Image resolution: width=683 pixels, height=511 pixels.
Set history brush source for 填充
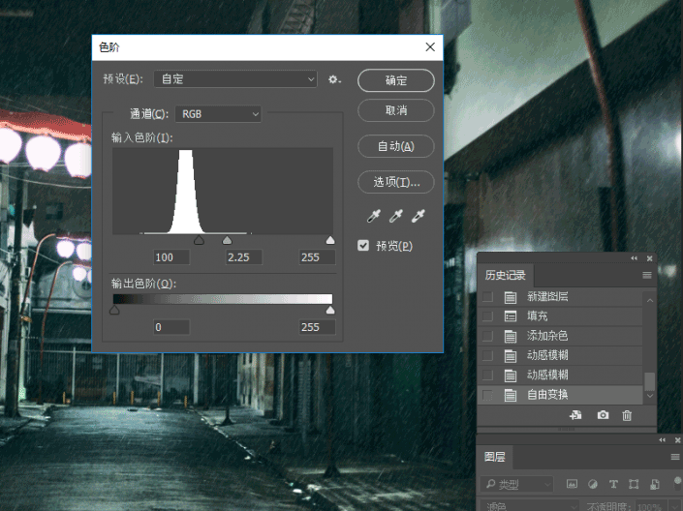coord(488,316)
